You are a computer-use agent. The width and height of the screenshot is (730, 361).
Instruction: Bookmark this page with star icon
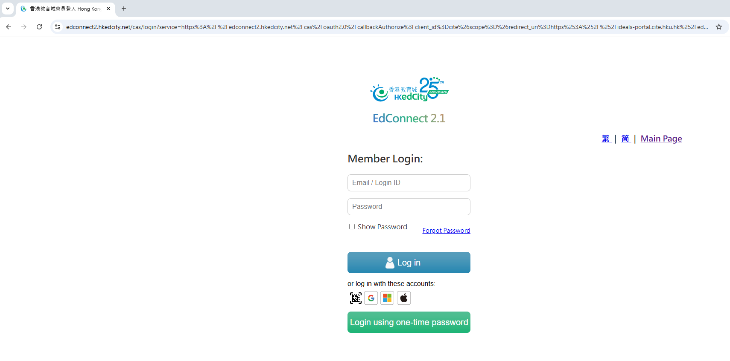point(719,27)
